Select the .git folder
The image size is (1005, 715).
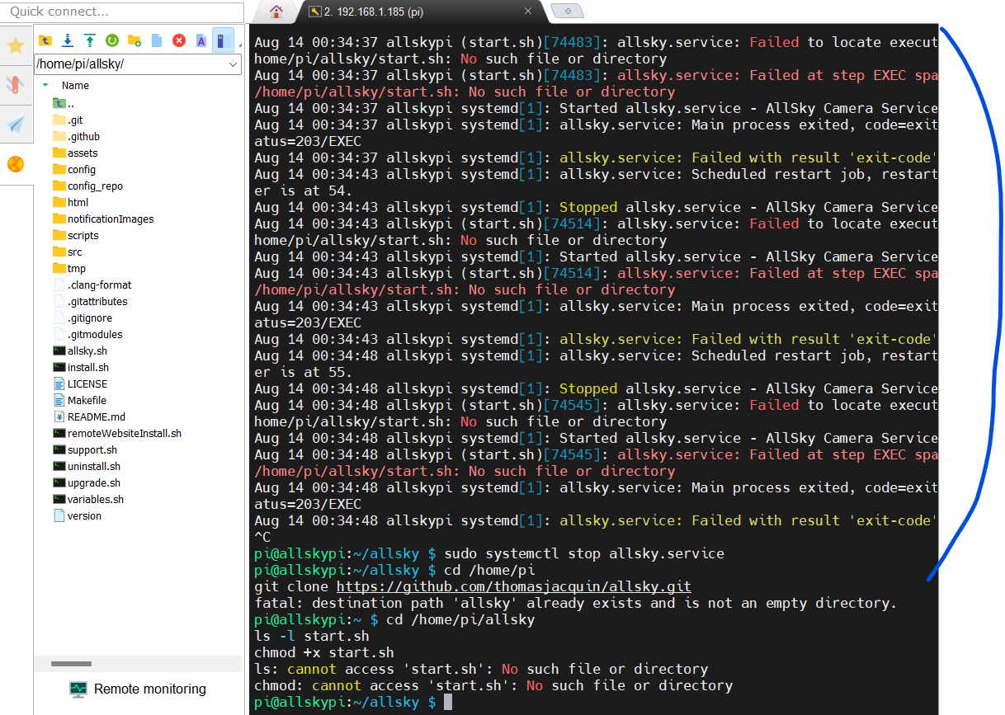point(68,120)
